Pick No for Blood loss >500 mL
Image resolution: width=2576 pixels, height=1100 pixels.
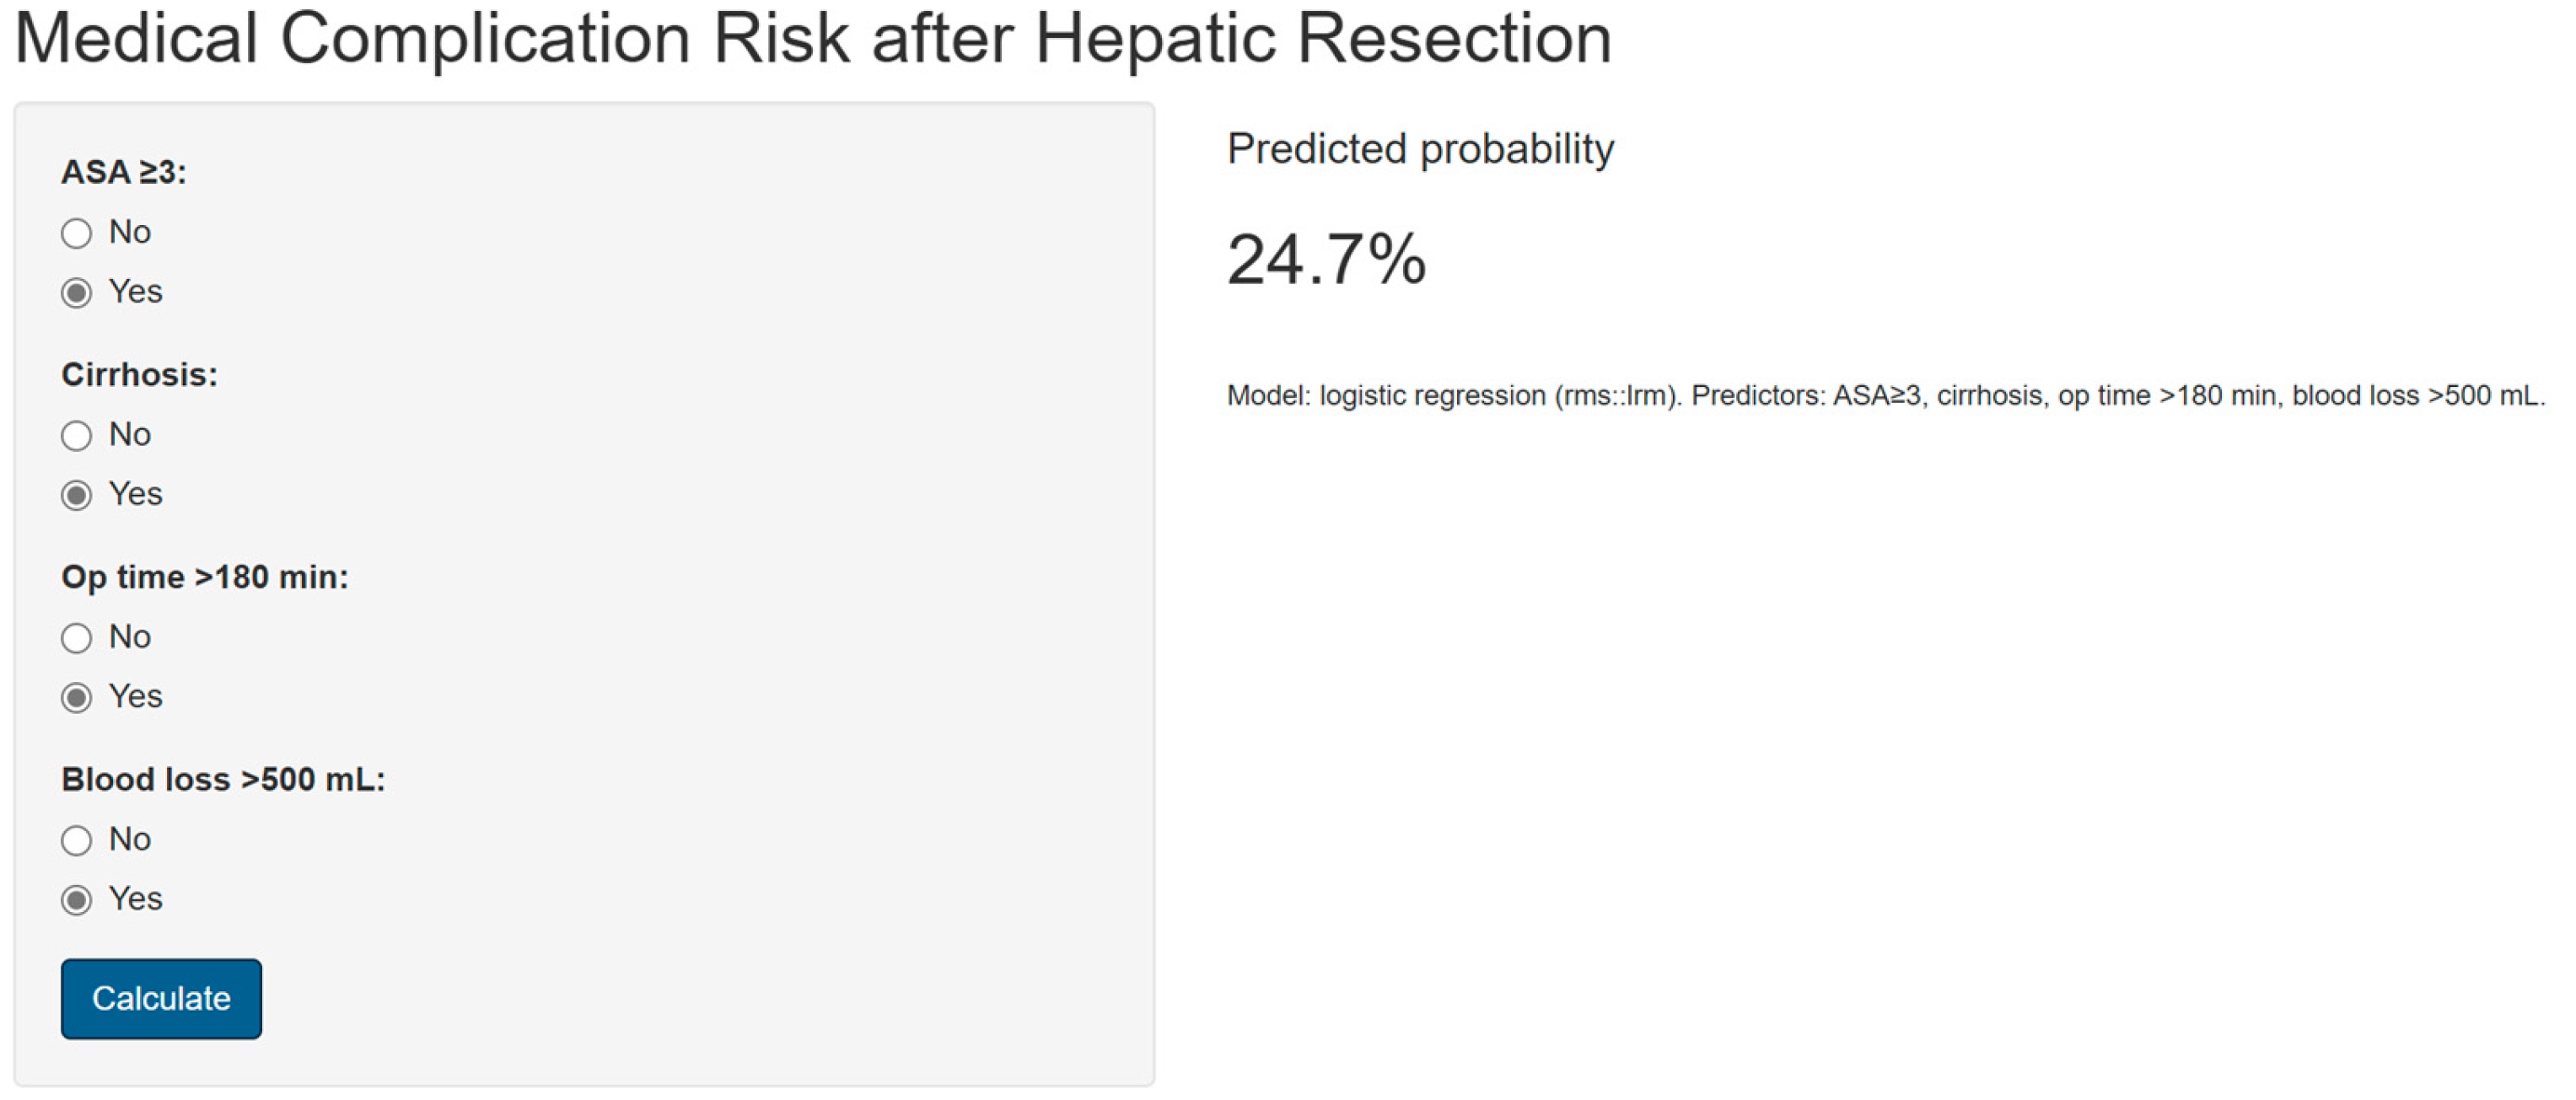pos(77,840)
